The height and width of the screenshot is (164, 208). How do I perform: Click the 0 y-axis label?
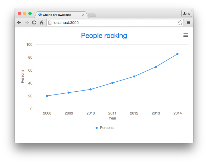point(31,109)
